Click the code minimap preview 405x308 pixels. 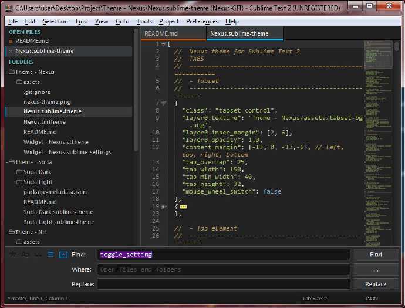(x=378, y=143)
